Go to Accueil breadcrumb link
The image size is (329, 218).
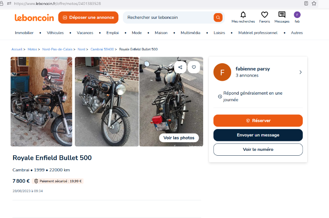(17, 49)
